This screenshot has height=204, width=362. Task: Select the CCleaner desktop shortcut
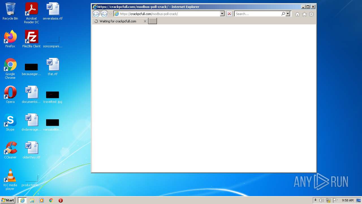[10, 150]
